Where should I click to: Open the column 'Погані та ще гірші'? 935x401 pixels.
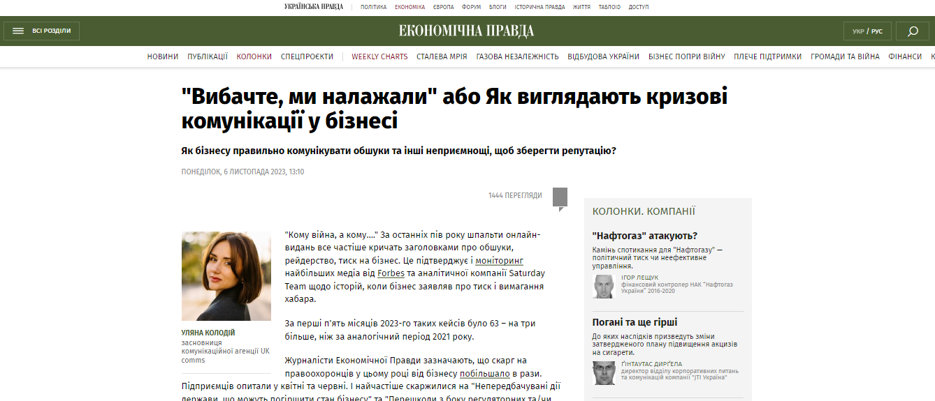[635, 322]
